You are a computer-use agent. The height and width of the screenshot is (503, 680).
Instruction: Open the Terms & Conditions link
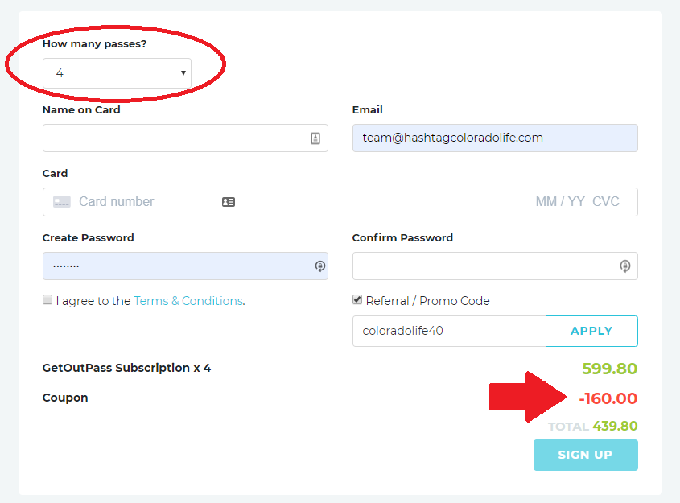[x=188, y=301]
